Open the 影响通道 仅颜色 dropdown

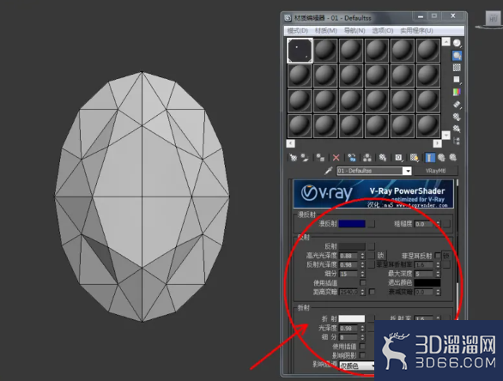[x=357, y=366]
